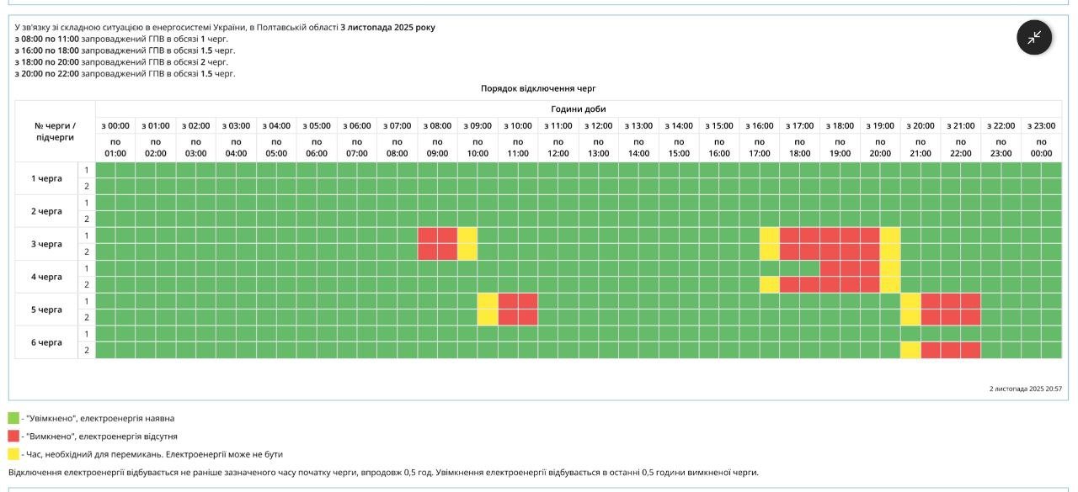Click the "5 черга" row label

tap(46, 309)
